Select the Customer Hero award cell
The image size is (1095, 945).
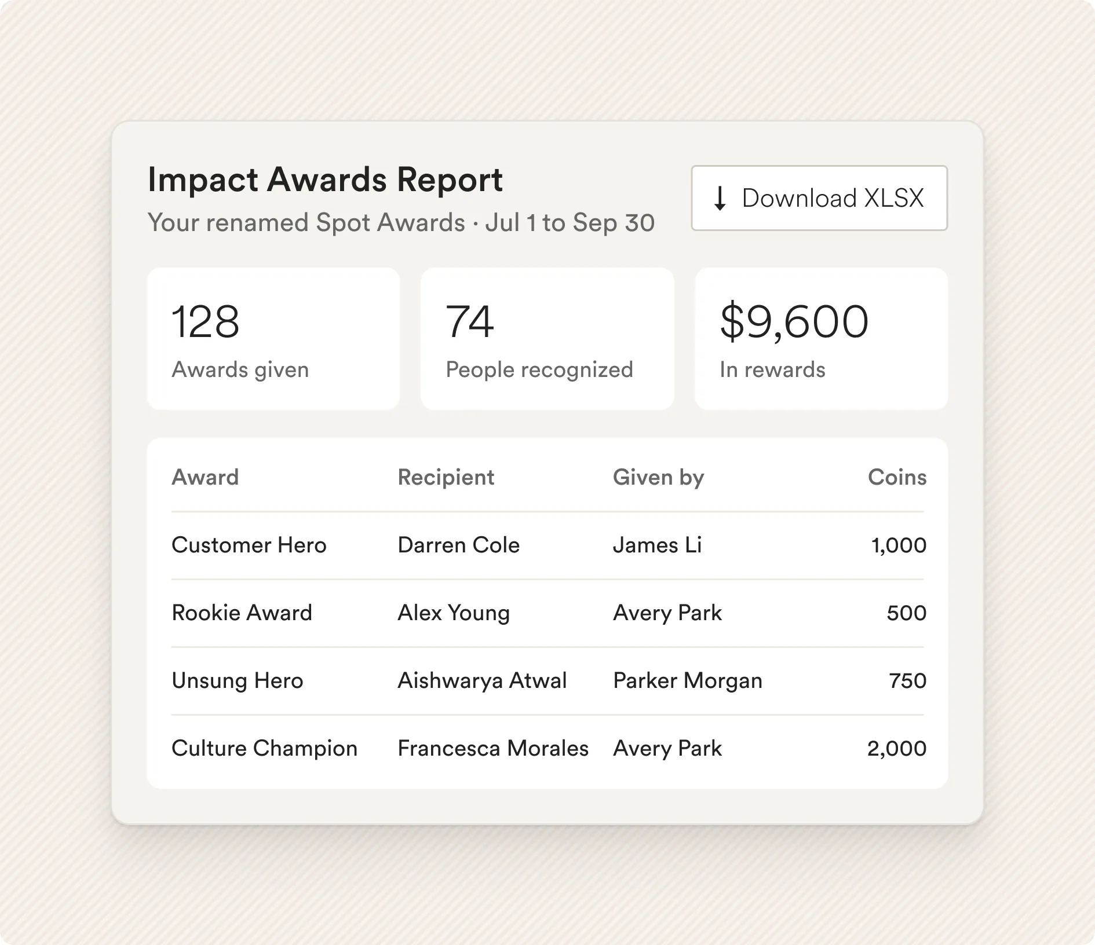249,545
